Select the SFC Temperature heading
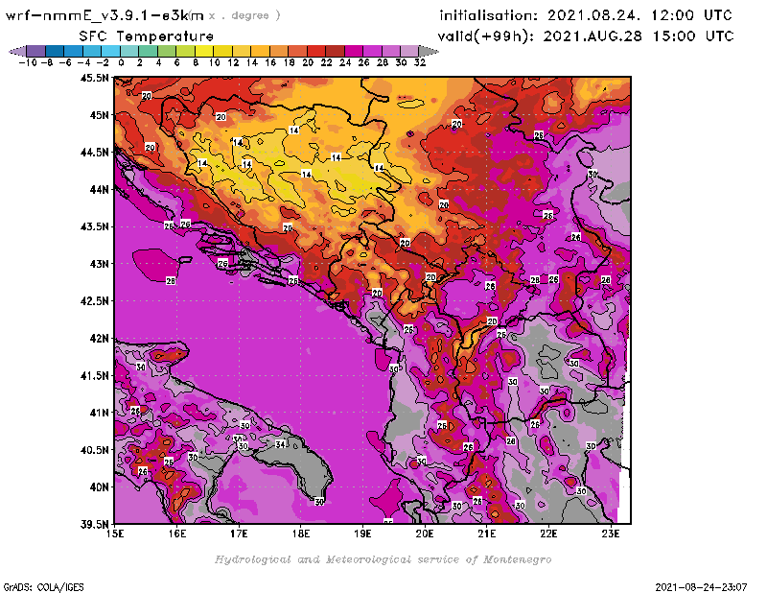 click(147, 36)
